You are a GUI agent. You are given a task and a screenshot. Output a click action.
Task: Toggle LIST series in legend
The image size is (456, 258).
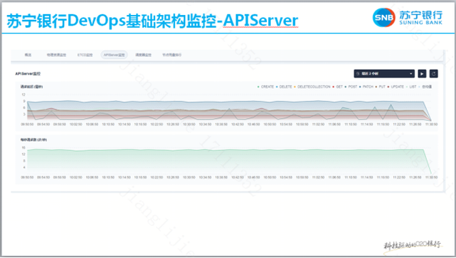coord(411,87)
